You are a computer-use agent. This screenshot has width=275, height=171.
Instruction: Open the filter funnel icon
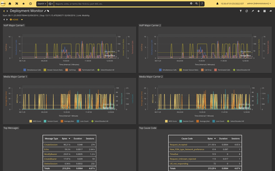click(241, 11)
